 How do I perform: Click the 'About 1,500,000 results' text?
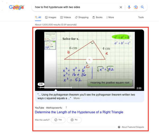click(x=56, y=25)
